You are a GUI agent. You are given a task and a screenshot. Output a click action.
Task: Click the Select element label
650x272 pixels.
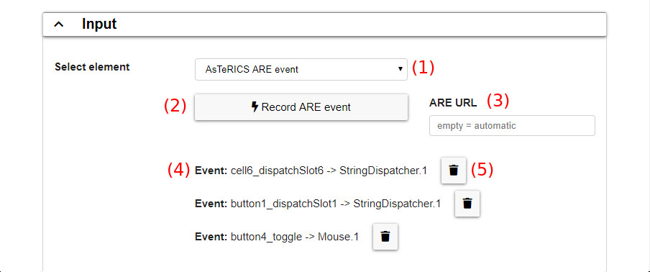[x=92, y=67]
